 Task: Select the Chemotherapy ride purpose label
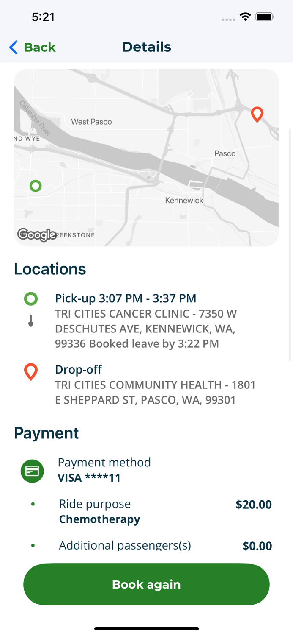(99, 519)
